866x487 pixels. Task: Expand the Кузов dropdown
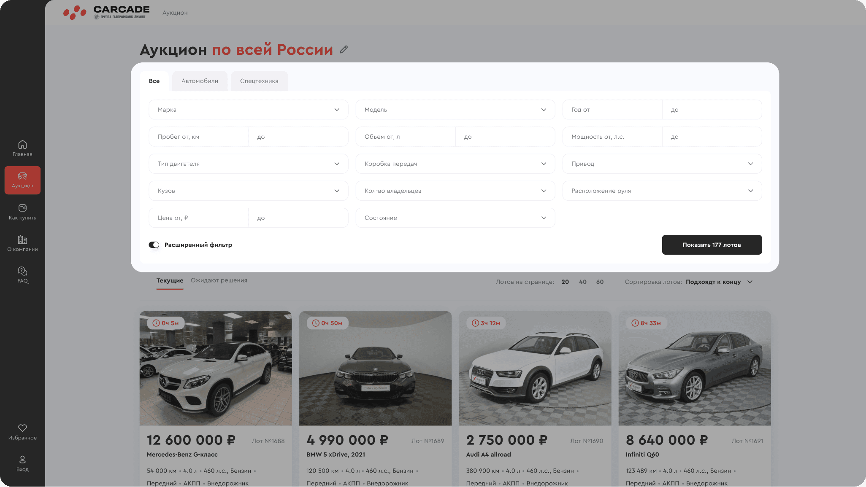(x=249, y=191)
